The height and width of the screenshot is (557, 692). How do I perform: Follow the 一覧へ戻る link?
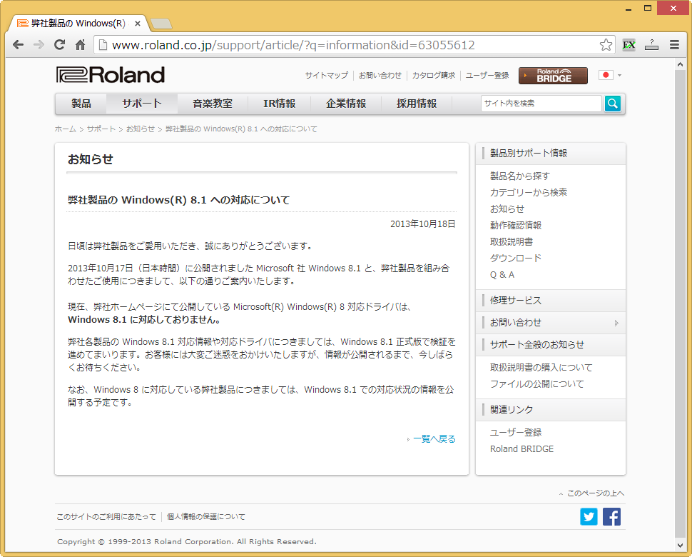tap(434, 439)
